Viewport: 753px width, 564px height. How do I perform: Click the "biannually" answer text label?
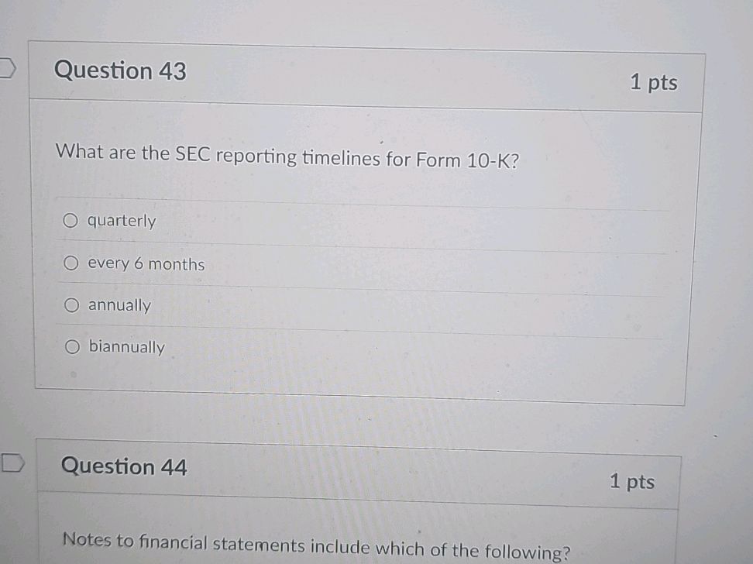[125, 347]
